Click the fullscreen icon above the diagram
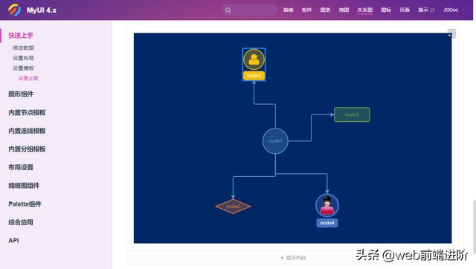The image size is (476, 269). (451, 33)
